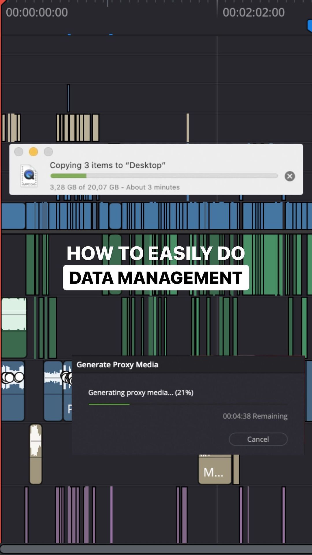Click the blue marker at the ruler's right edge
312x555 pixels.
tap(309, 26)
